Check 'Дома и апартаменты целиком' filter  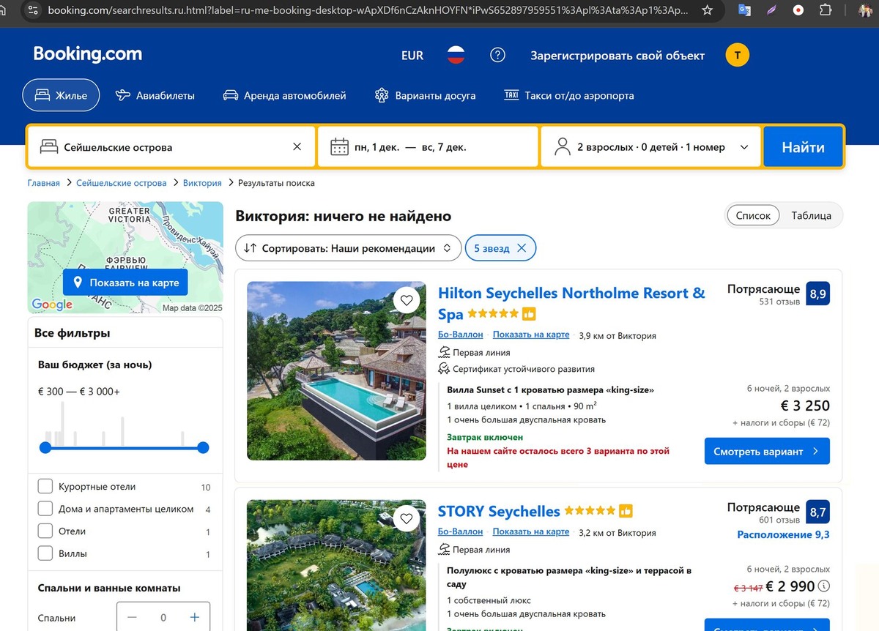click(45, 509)
